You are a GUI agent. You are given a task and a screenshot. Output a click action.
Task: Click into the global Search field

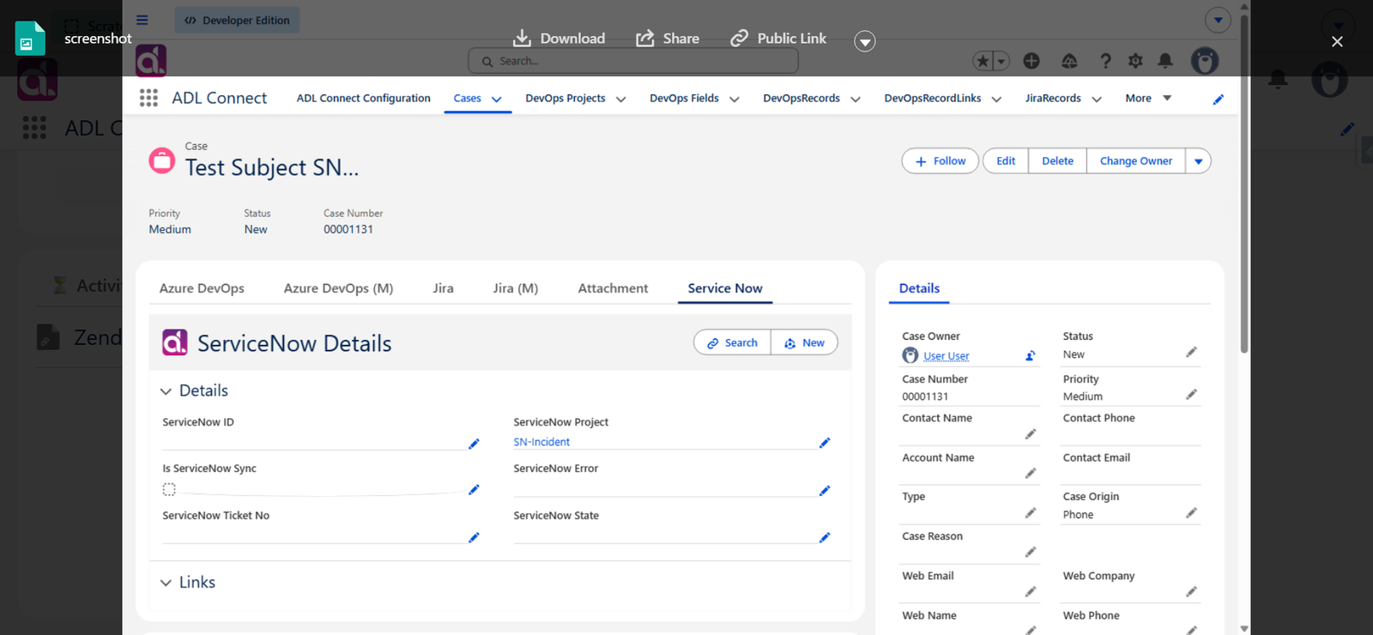click(x=633, y=61)
